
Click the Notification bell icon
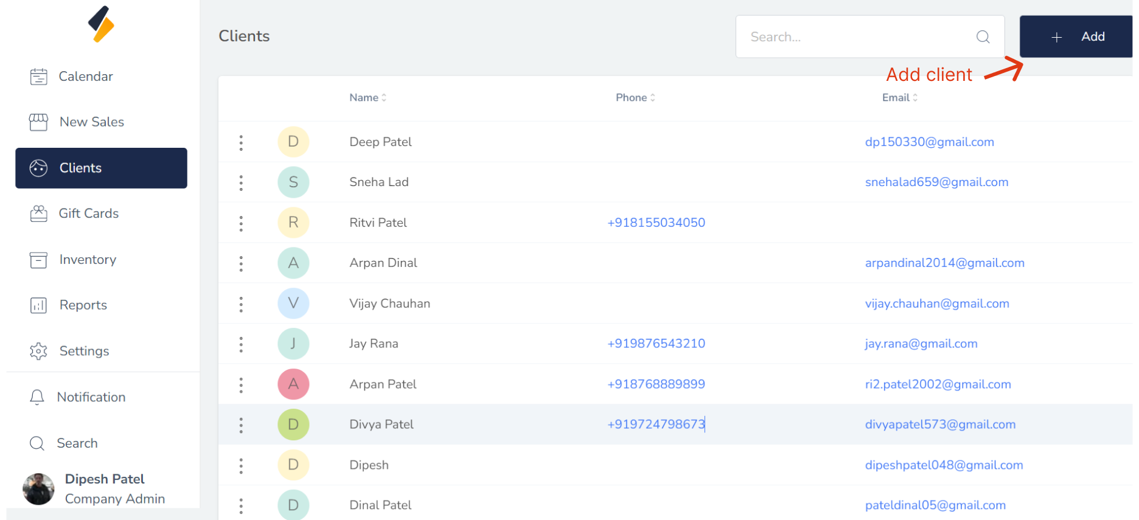click(x=37, y=397)
